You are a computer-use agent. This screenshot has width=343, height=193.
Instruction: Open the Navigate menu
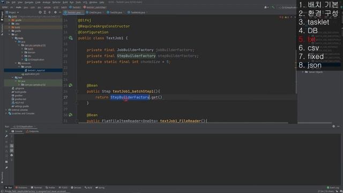tap(28, 2)
